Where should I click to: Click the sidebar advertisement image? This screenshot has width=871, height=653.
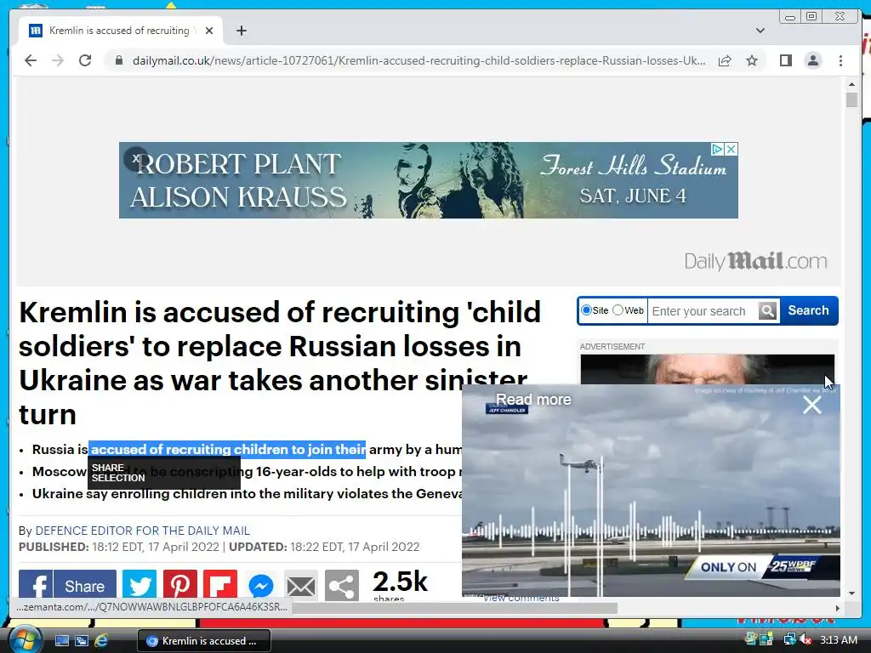(x=707, y=369)
